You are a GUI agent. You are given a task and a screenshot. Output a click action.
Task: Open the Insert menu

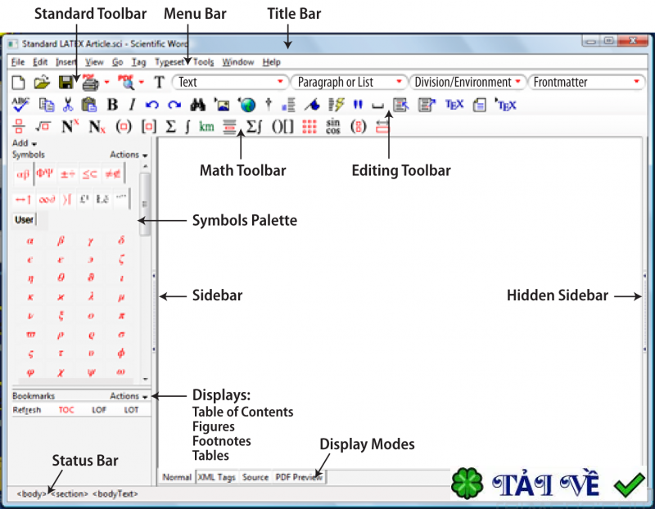point(66,62)
